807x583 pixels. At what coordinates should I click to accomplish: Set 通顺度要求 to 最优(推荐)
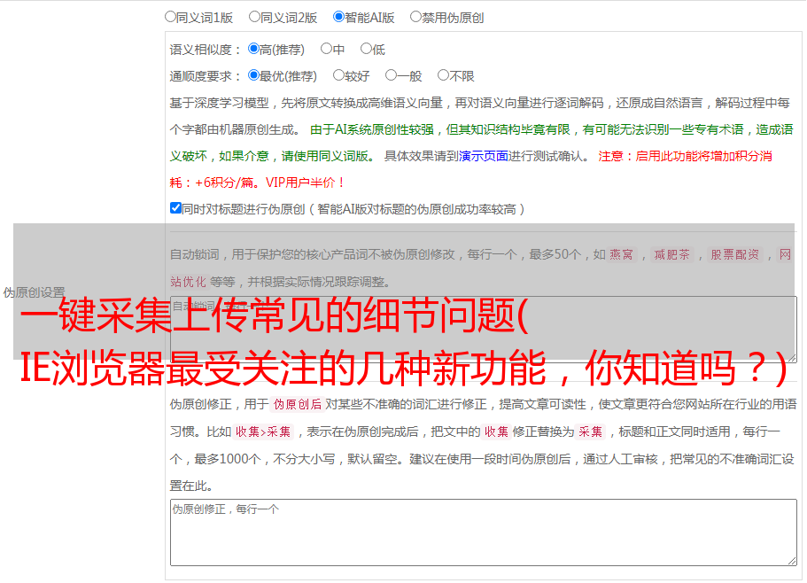coord(253,75)
